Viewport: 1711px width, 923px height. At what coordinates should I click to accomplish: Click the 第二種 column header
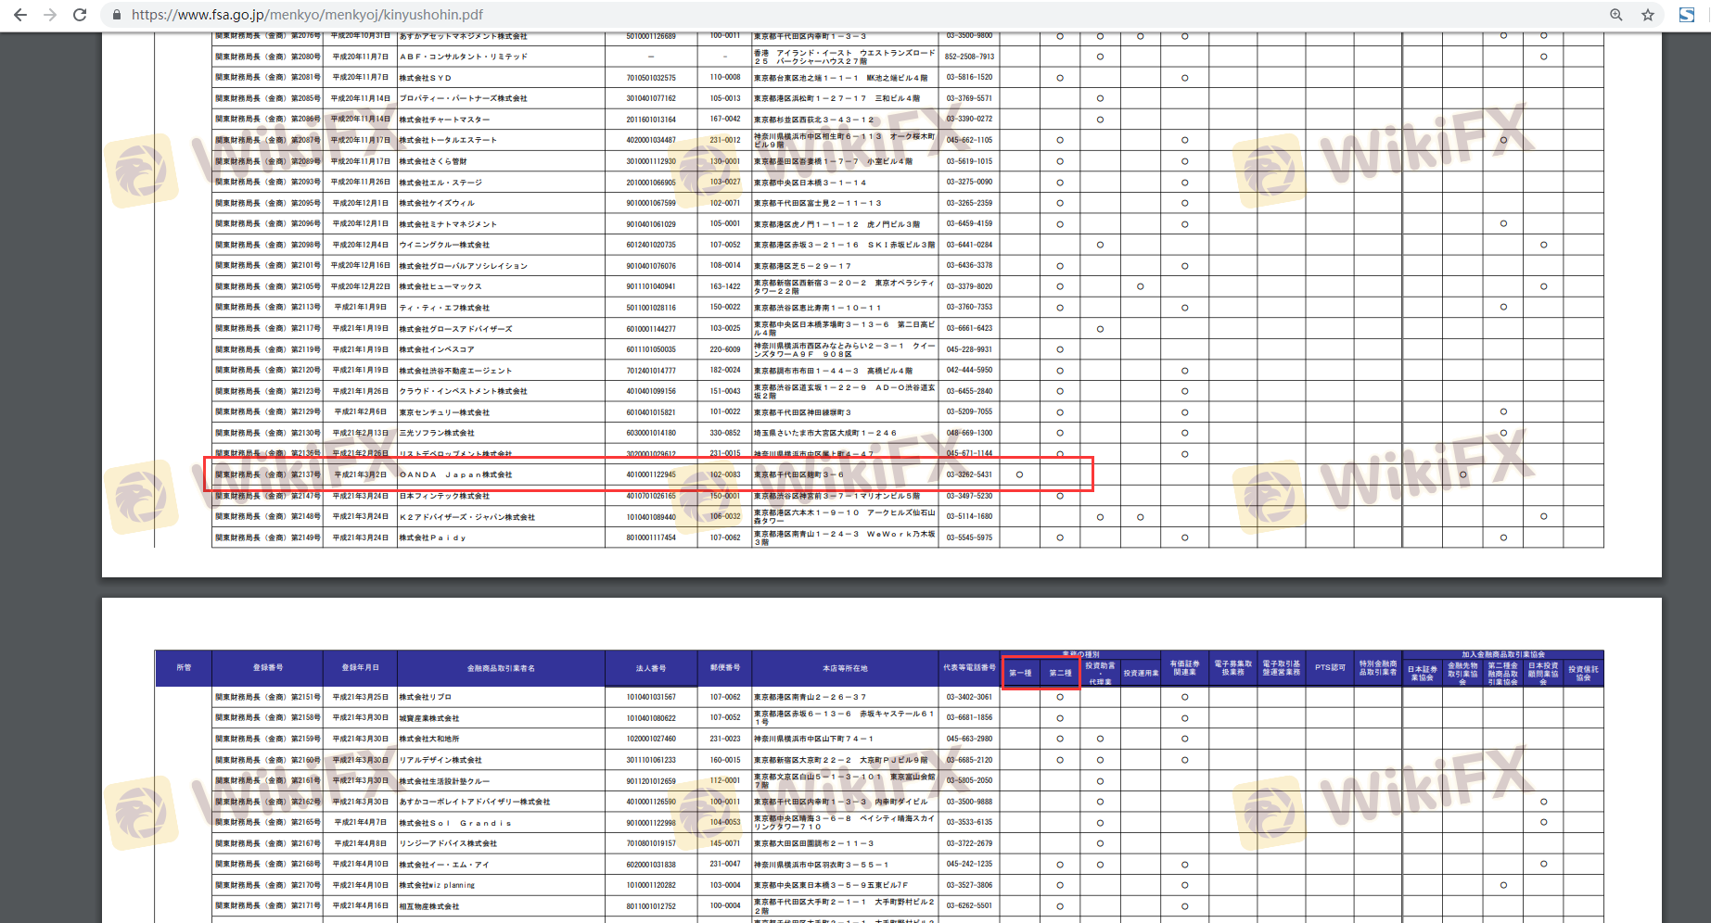[x=1060, y=674]
